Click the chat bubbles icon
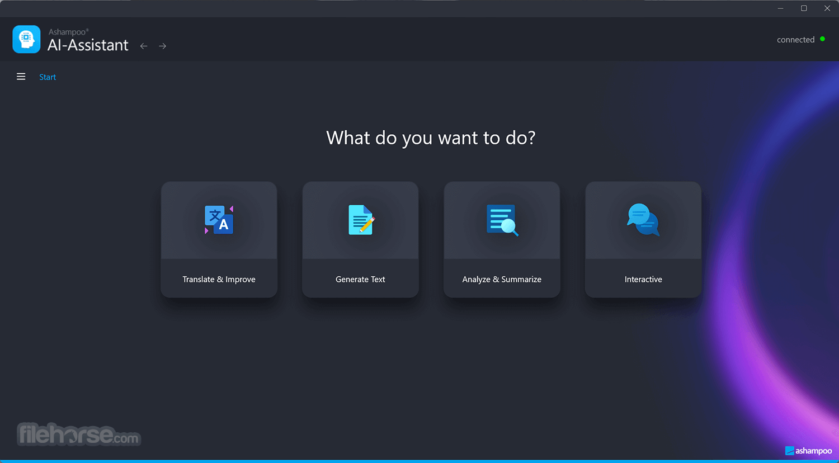Viewport: 839px width, 463px height. [643, 220]
